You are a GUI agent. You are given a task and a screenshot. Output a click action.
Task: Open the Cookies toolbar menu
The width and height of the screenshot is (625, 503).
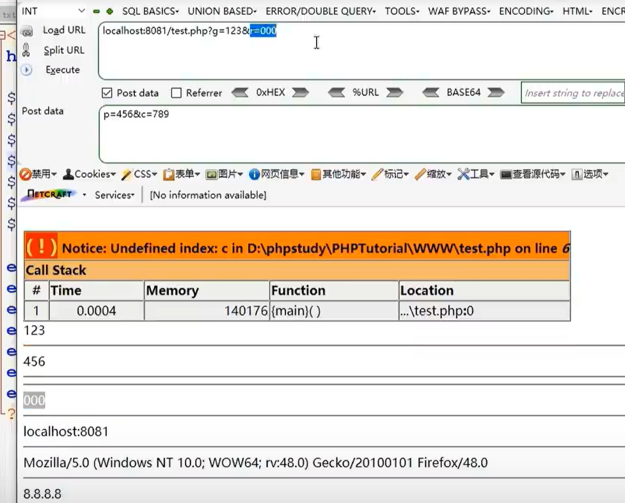pos(90,174)
